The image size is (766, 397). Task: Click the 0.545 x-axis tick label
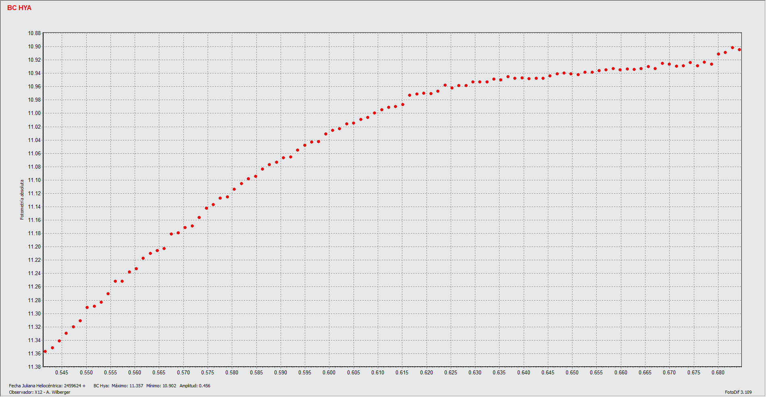pos(62,373)
